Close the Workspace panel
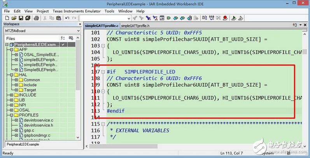Screen dimensions: 310x158 (x=80, y=24)
